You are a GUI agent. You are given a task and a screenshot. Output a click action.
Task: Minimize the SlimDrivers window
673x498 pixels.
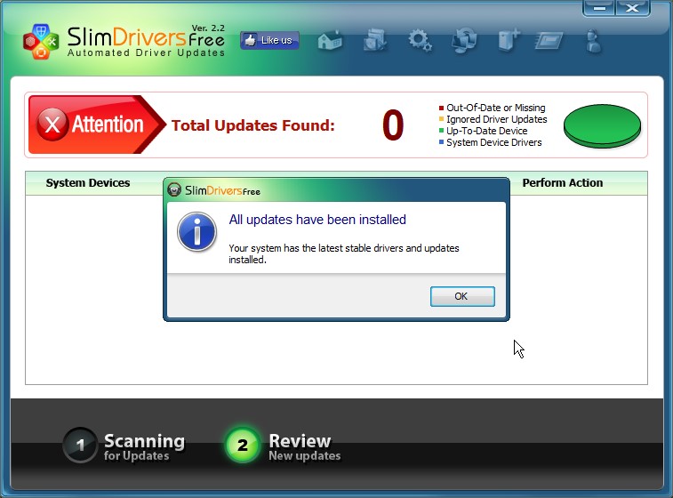coord(599,8)
